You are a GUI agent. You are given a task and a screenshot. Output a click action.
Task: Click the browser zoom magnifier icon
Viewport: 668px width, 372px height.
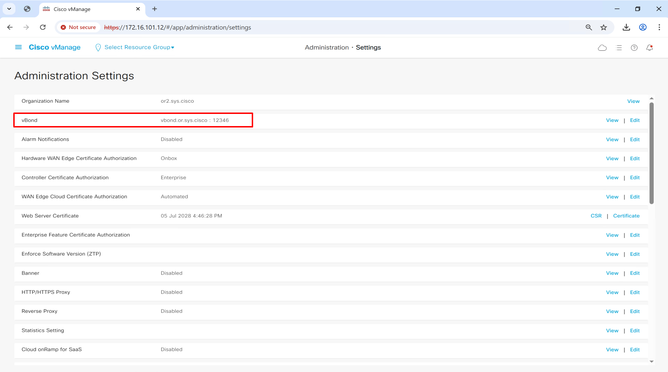tap(588, 27)
